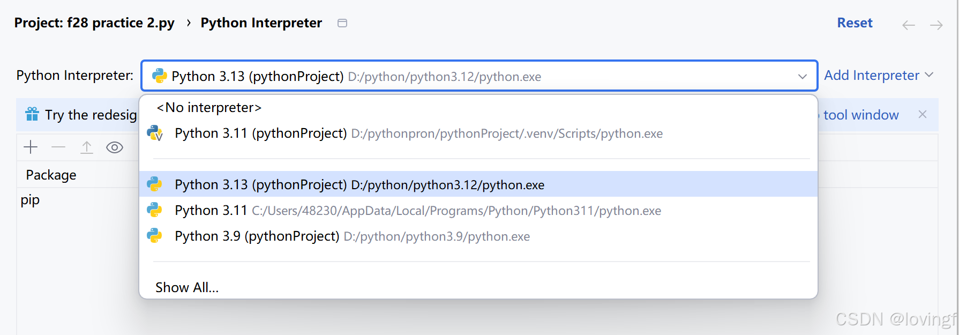Image resolution: width=959 pixels, height=335 pixels.
Task: Open the Add Interpreter dropdown
Action: point(878,76)
